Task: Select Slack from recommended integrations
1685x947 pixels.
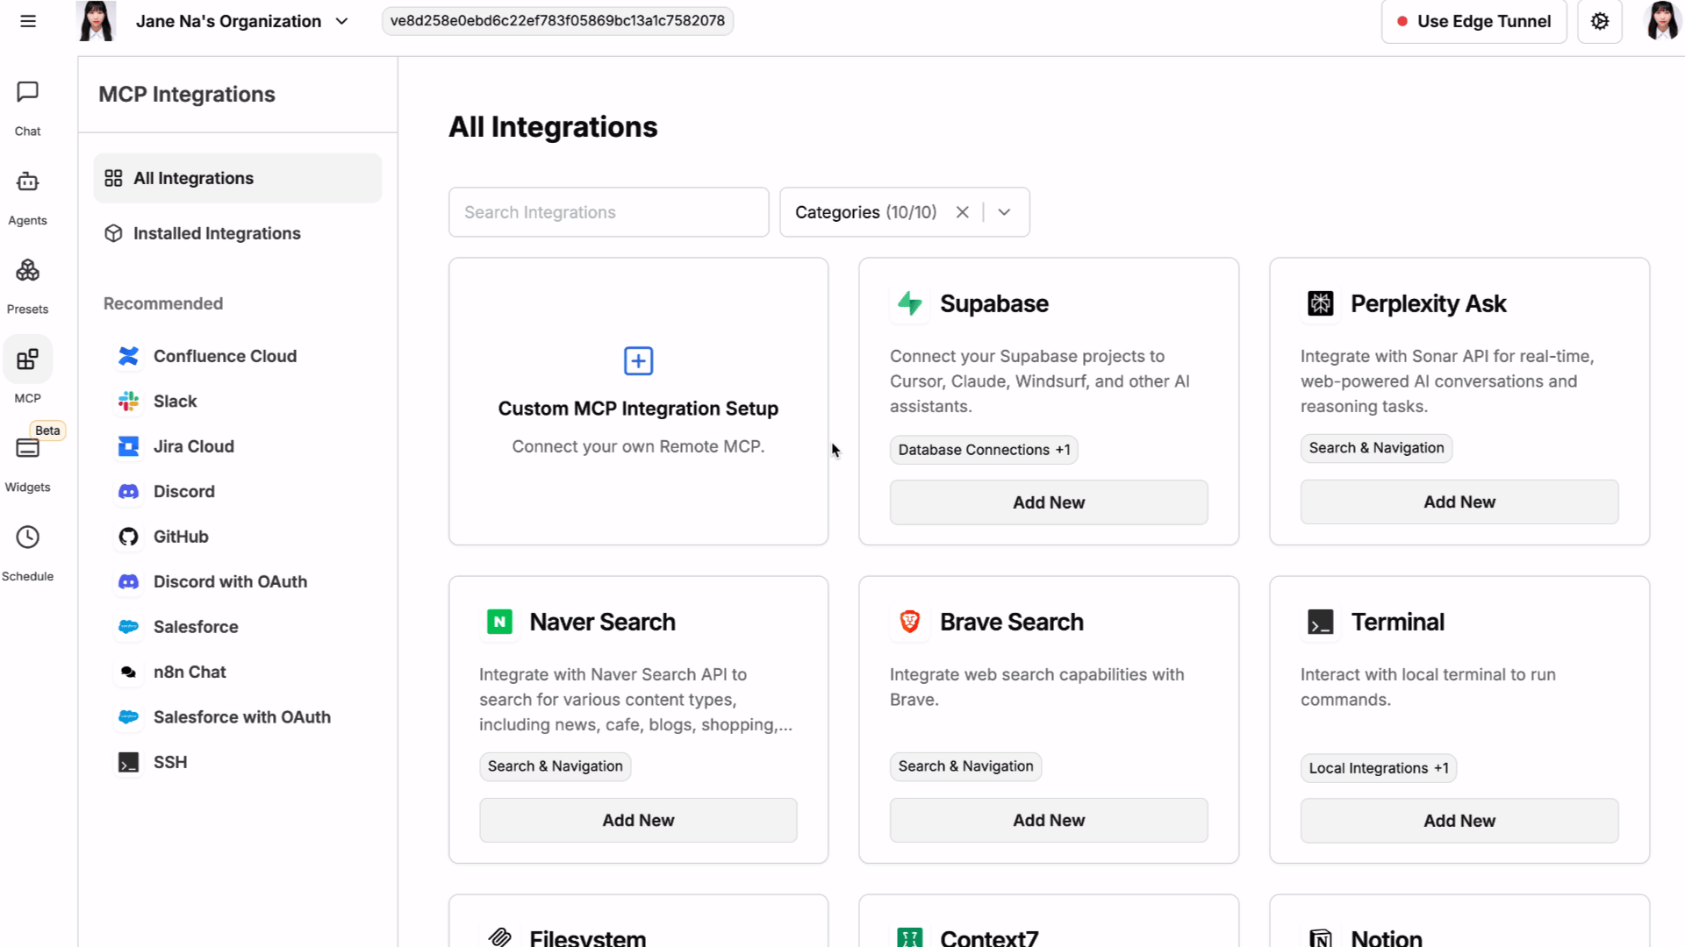Action: [x=175, y=402]
